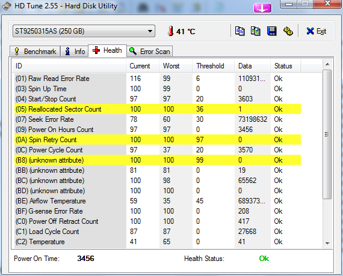
Task: Switch to the Benchmark tab
Action: click(x=35, y=52)
